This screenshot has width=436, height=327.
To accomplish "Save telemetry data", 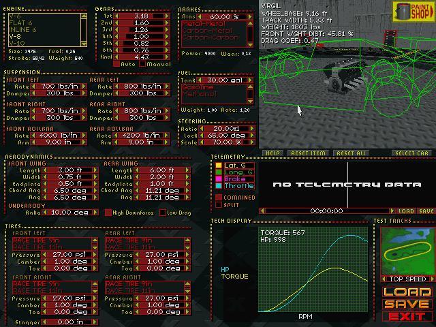I will coord(426,211).
